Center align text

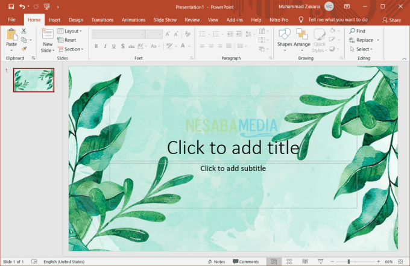[211, 46]
